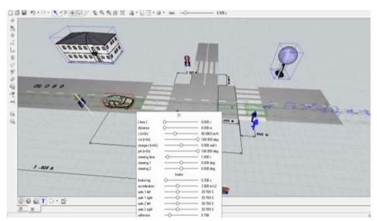Adjust the [time] slider

181,122
